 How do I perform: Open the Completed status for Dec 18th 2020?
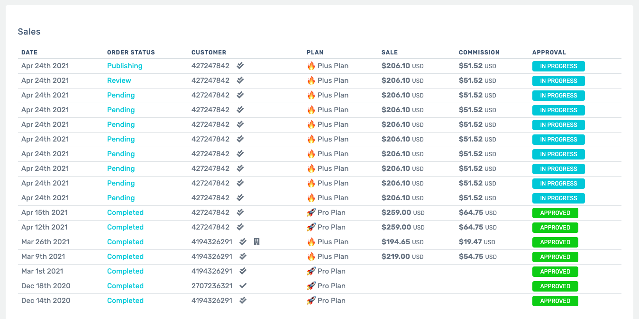pyautogui.click(x=125, y=286)
